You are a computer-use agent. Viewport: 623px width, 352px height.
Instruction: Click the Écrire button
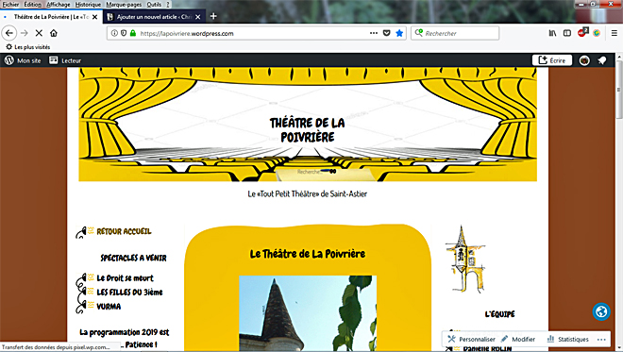[x=552, y=60]
